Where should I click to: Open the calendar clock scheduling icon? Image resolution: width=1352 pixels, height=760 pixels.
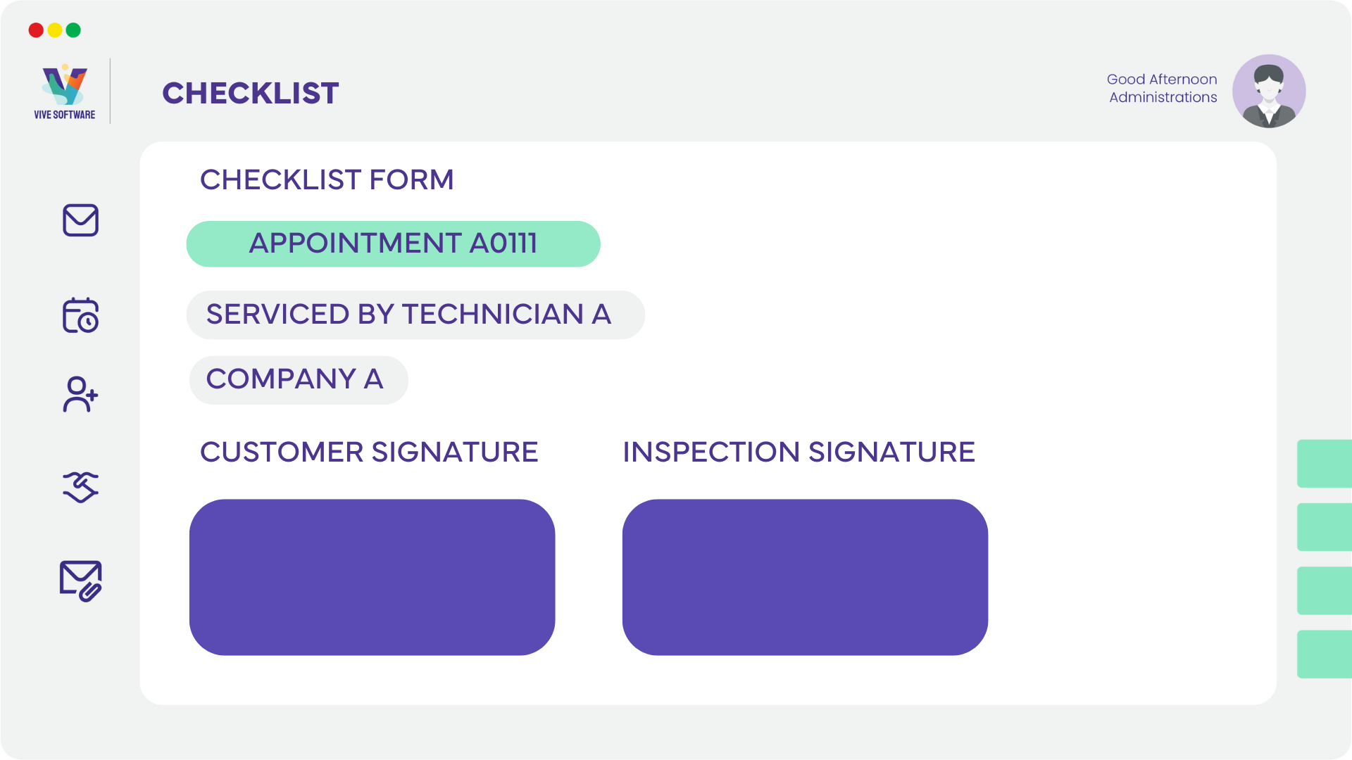coord(80,315)
